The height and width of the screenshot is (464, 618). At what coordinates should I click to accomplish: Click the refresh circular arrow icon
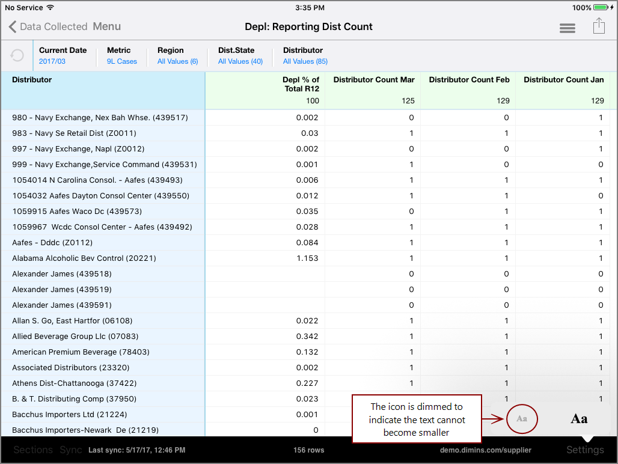(17, 55)
